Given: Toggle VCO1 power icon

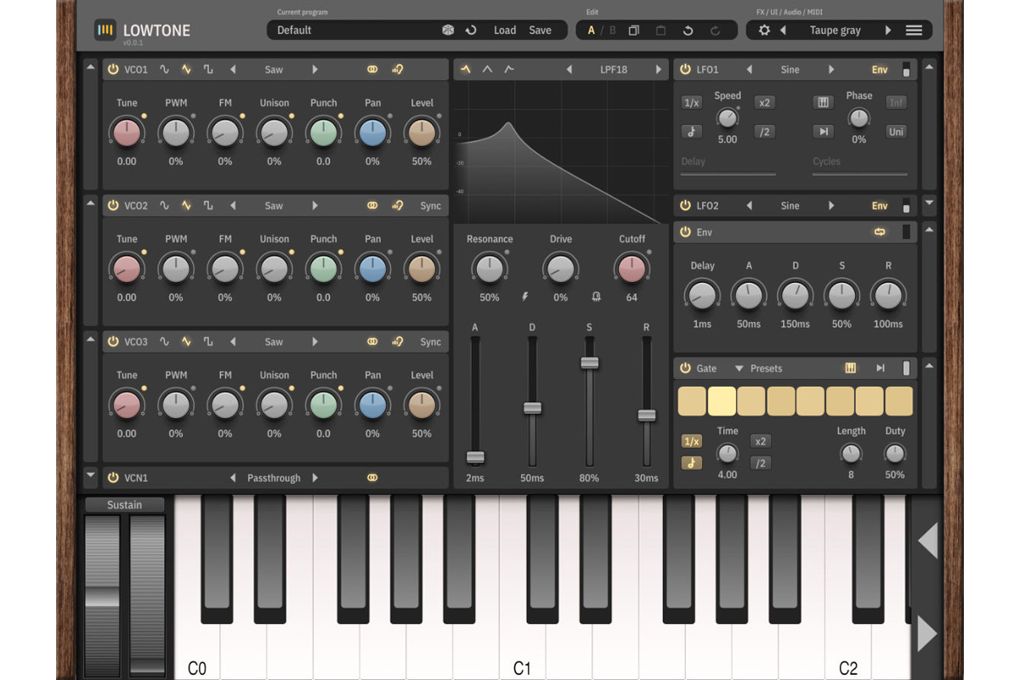Looking at the screenshot, I should pyautogui.click(x=113, y=70).
